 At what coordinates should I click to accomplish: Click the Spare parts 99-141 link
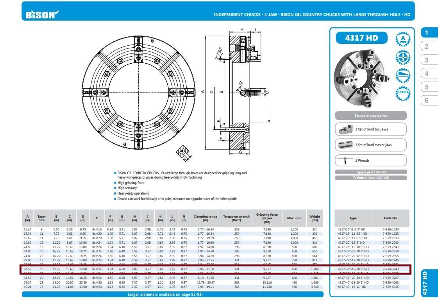coord(371,172)
